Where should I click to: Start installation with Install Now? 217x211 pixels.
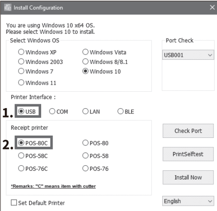(188, 177)
